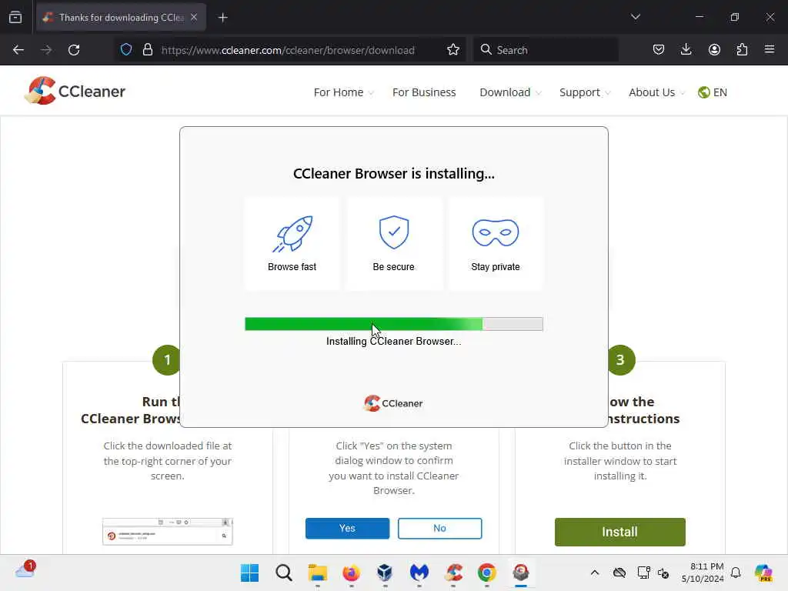Open Firefox View button in tab bar
Viewport: 788px width, 591px height.
coord(15,17)
